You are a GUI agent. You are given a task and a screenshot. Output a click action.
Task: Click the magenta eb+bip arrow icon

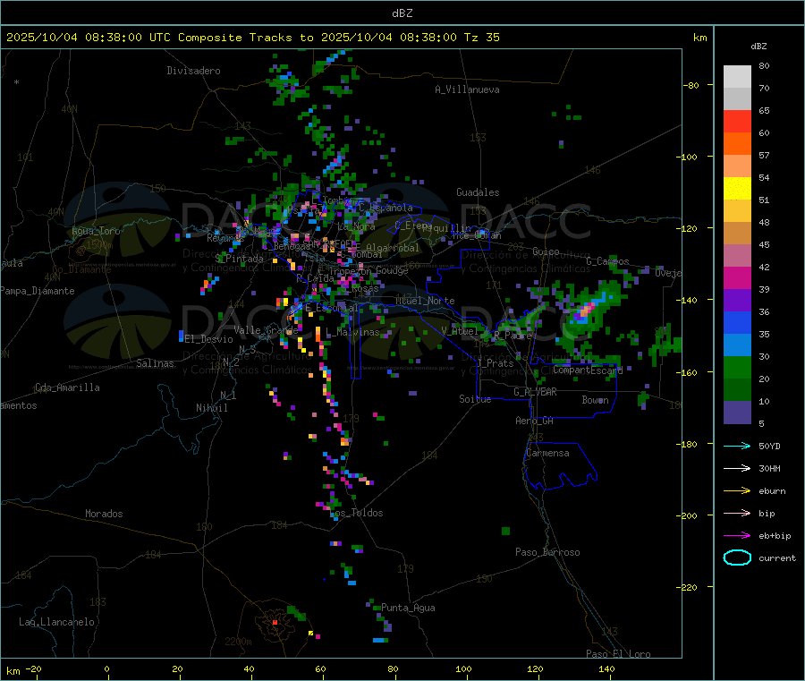point(737,535)
